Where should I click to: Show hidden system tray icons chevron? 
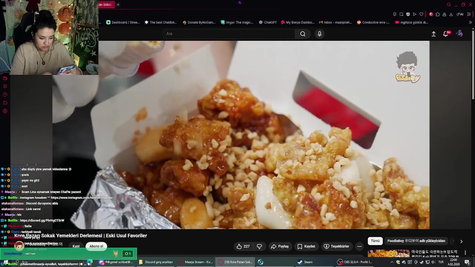(392, 262)
